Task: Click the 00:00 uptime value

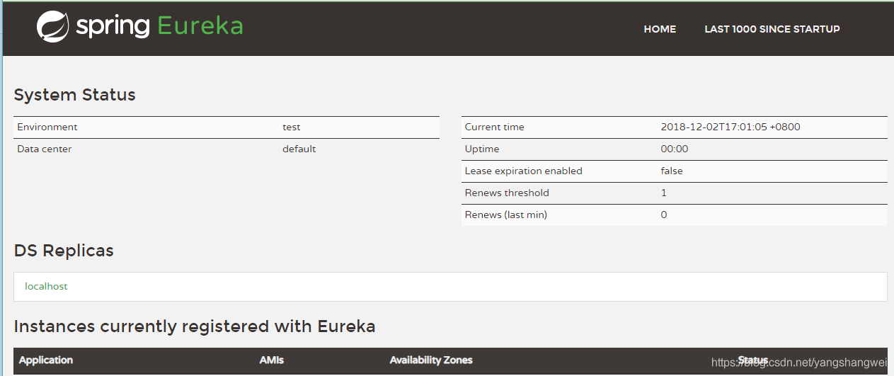Action: click(x=675, y=149)
